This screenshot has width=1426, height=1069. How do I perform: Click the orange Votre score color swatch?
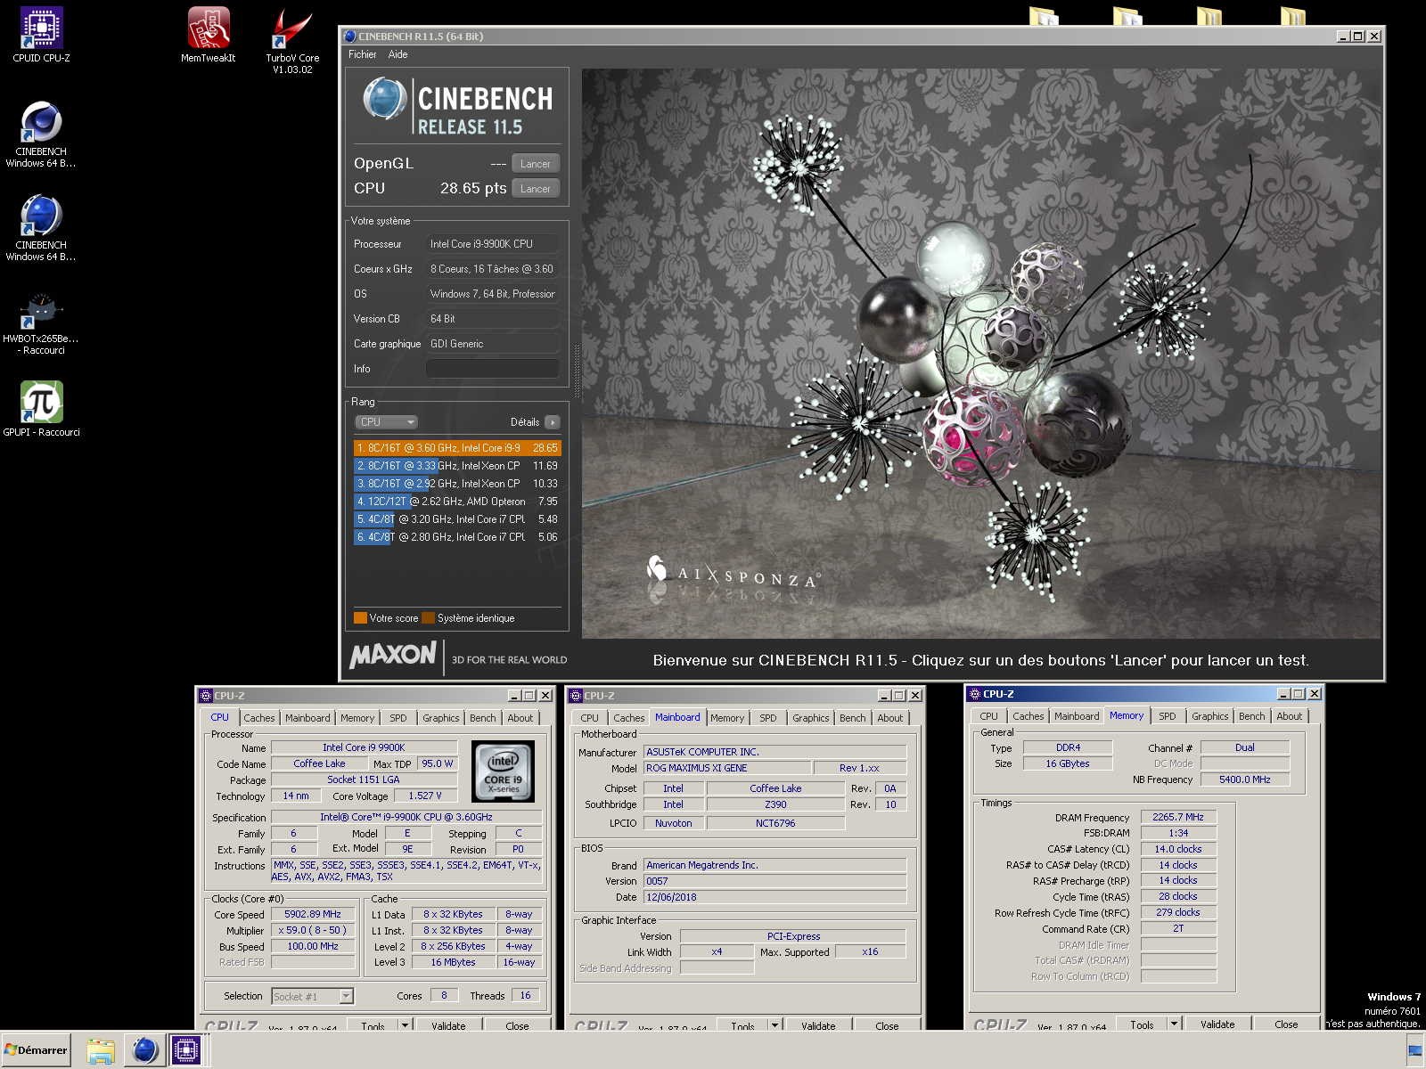pos(360,618)
